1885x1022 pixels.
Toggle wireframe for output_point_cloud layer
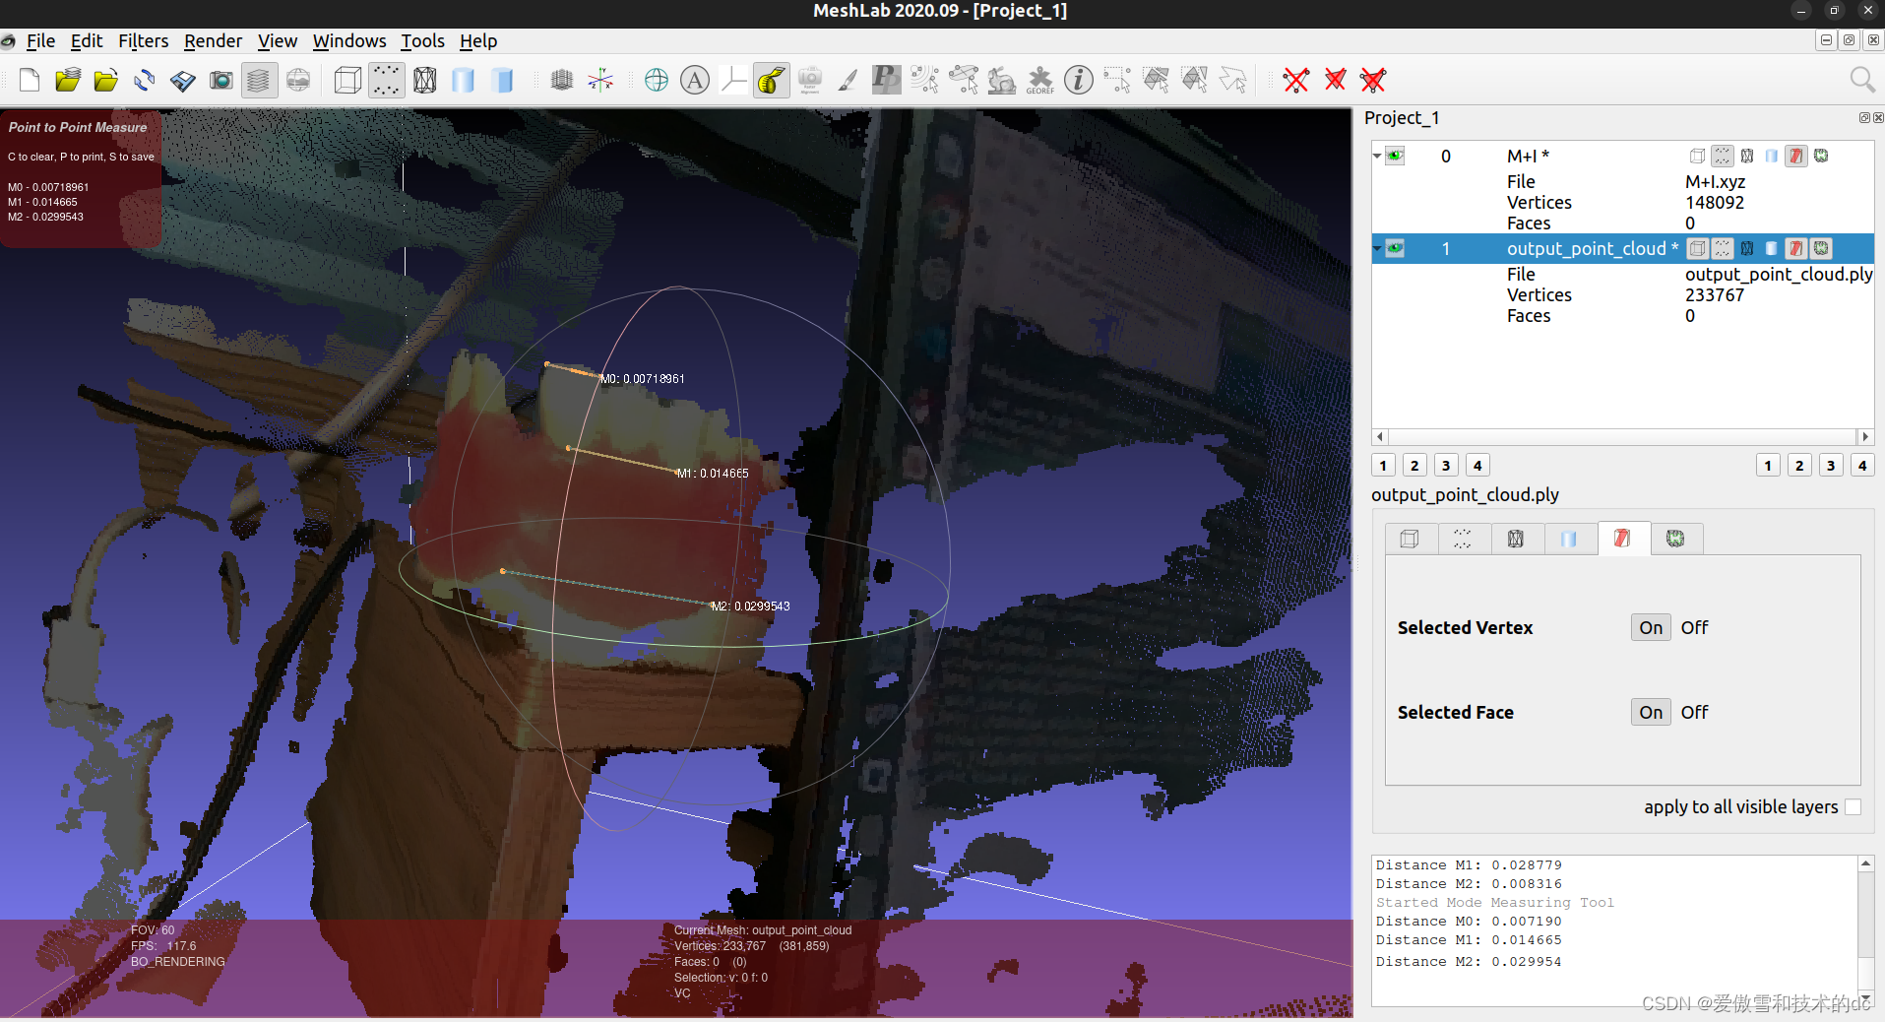point(1747,248)
